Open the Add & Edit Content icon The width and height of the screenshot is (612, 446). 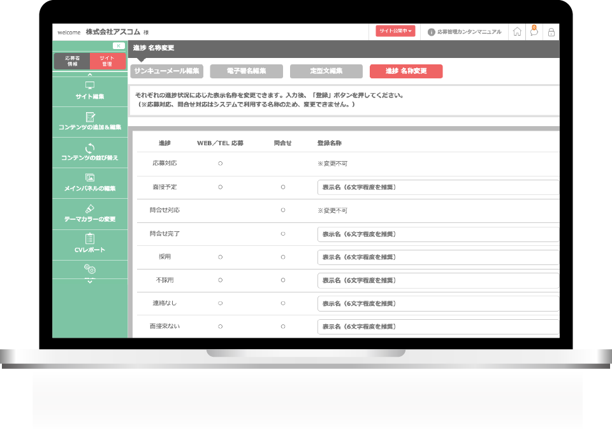coord(90,117)
